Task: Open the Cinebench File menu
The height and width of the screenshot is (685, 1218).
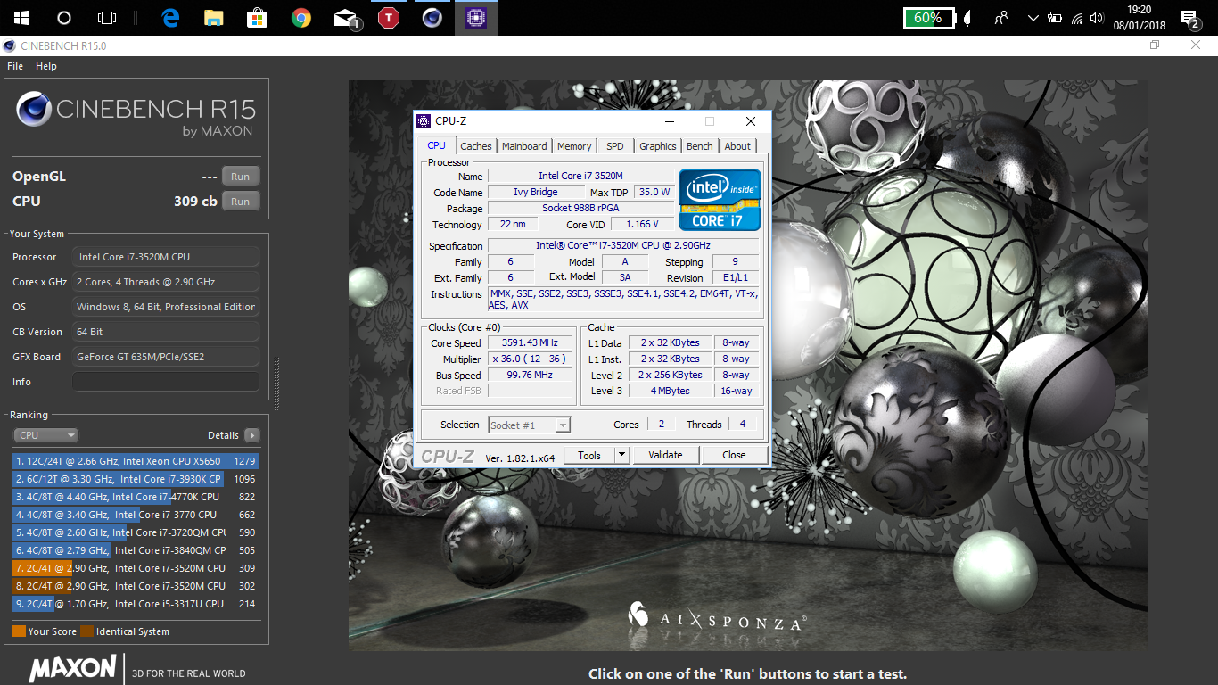Action: coord(15,66)
